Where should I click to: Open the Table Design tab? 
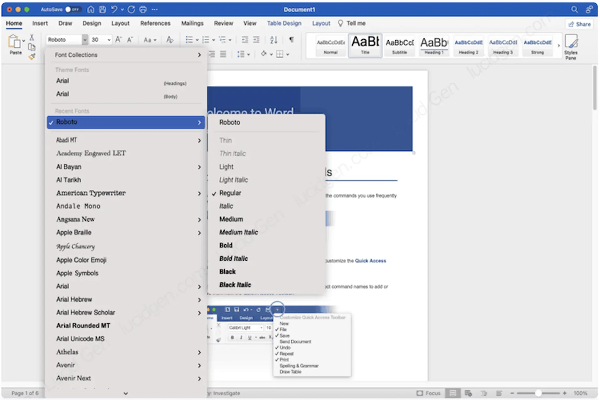coord(284,23)
